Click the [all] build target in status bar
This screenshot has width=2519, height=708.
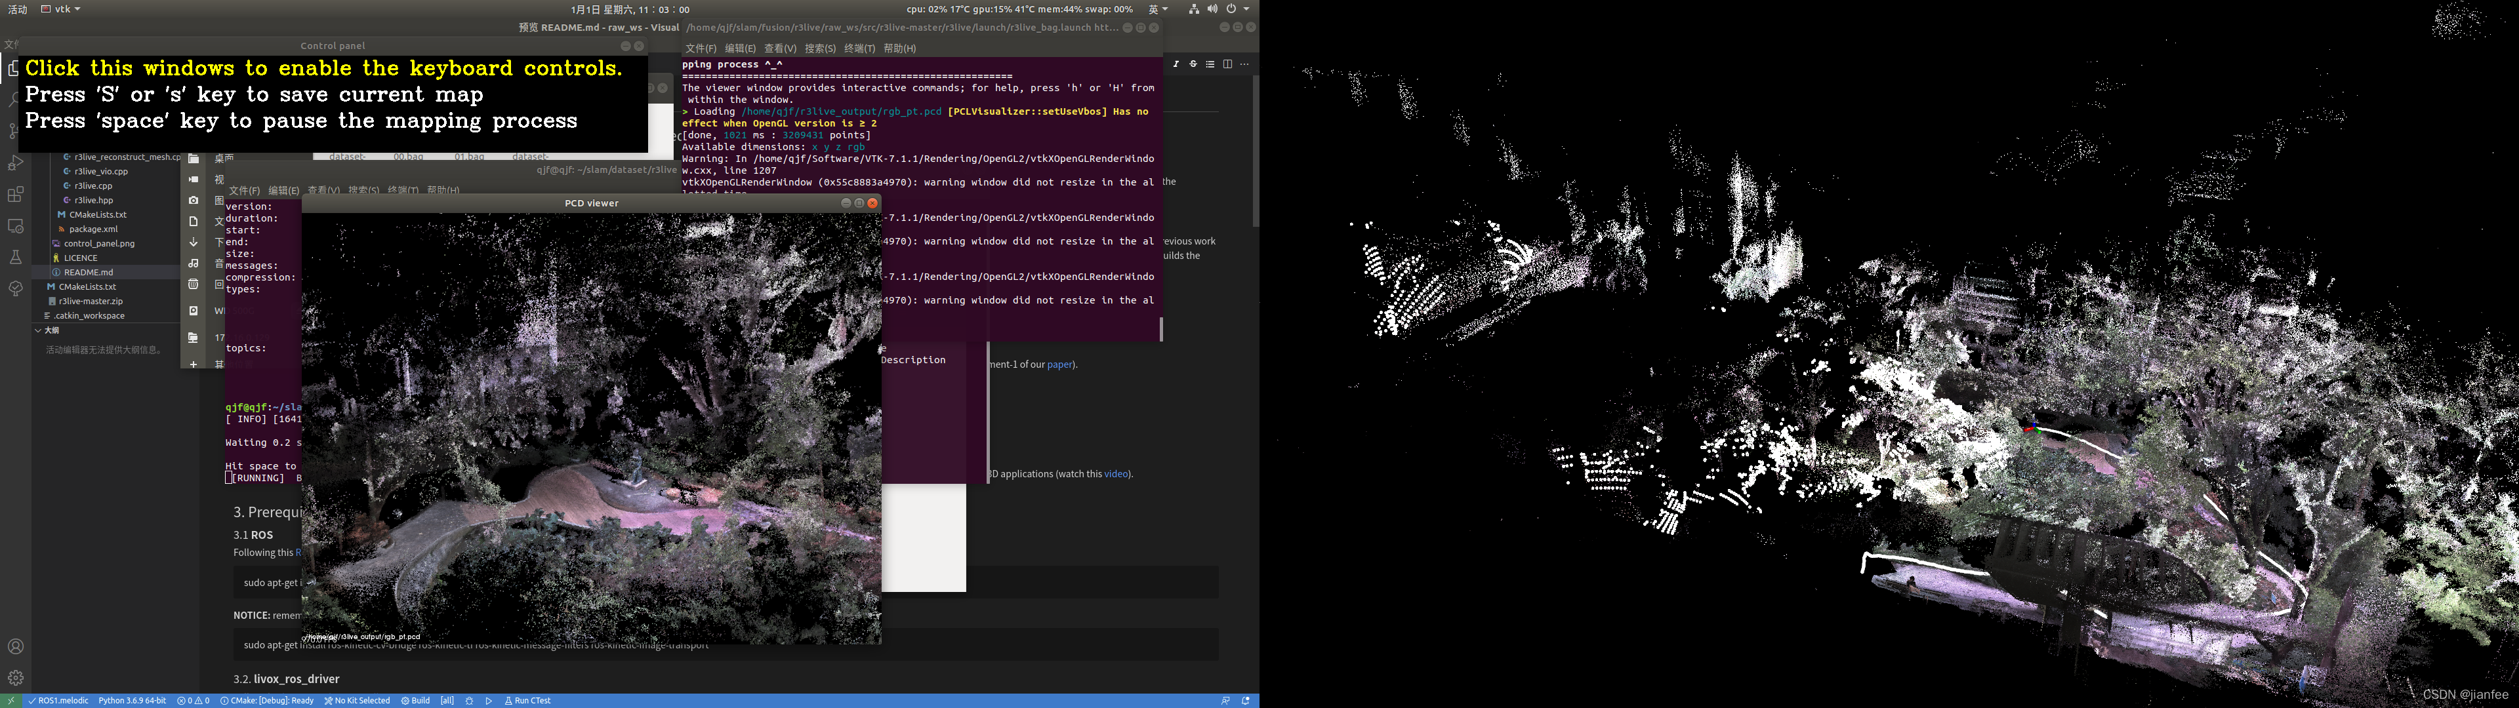click(447, 700)
